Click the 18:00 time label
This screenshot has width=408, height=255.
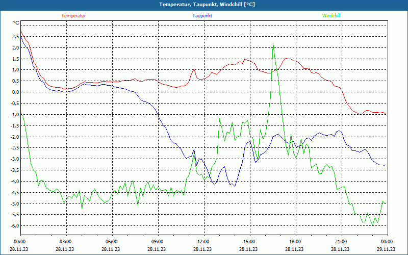[x=296, y=242]
